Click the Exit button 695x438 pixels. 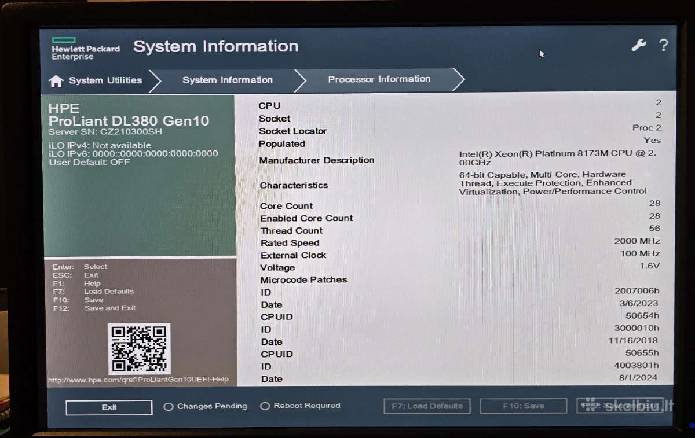[x=109, y=407]
